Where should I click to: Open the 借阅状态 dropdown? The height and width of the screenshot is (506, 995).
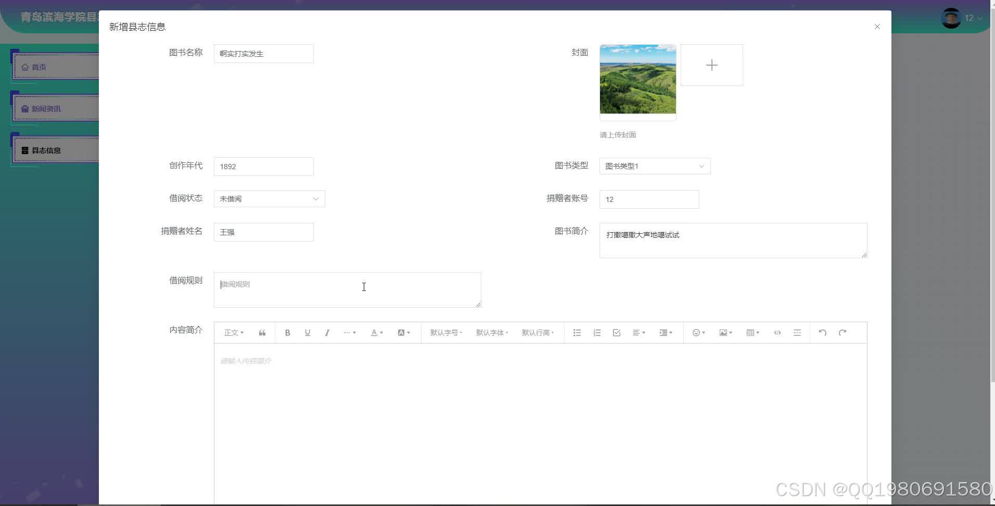pyautogui.click(x=269, y=198)
